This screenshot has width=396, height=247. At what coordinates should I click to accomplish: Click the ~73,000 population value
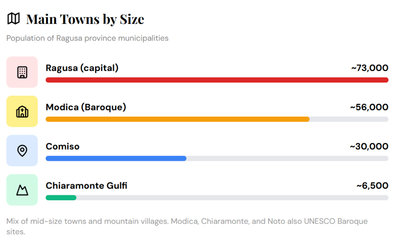click(369, 68)
